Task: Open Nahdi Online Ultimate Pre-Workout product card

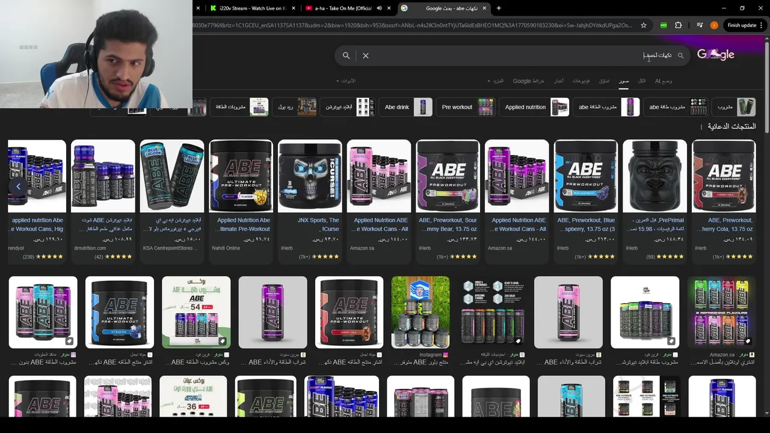Action: point(241,201)
